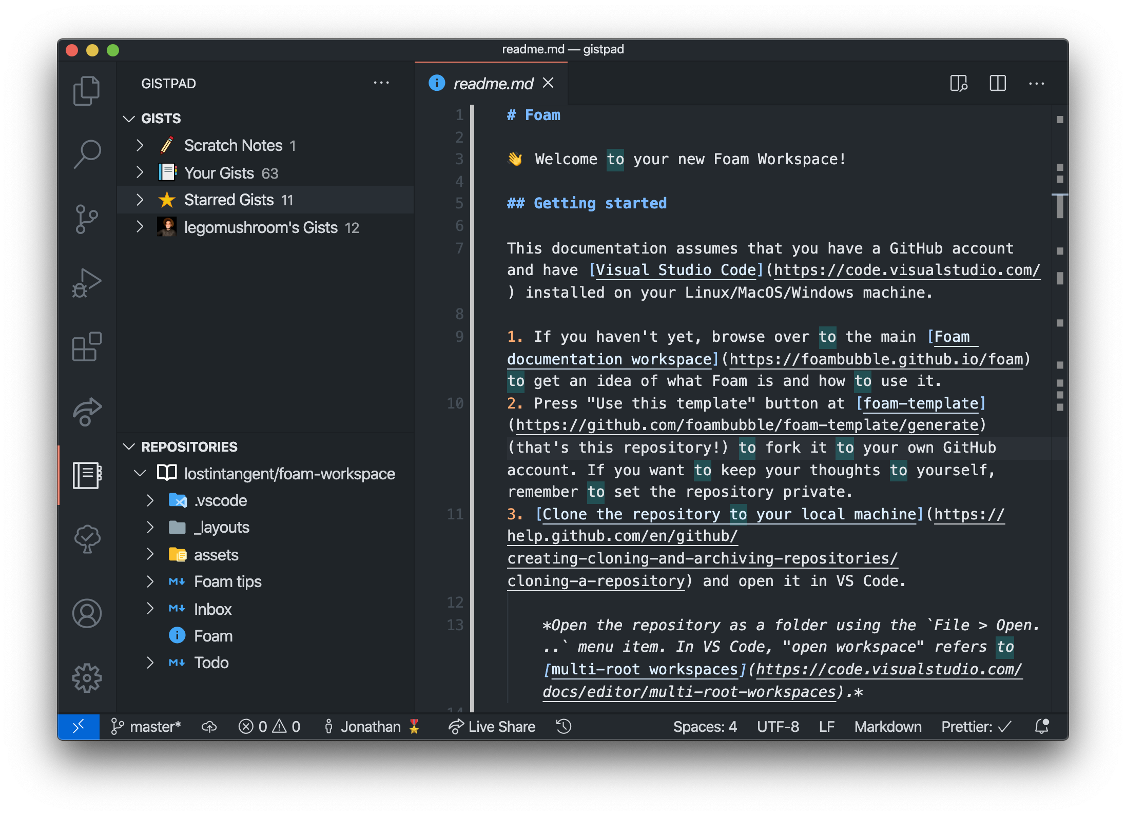Click the remote window indicator in status bar
1126x816 pixels.
click(79, 727)
